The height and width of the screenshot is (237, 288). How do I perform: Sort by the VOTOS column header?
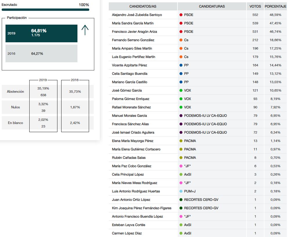tap(255, 6)
